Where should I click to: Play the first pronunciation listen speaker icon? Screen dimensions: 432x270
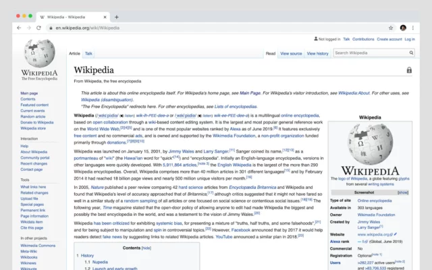pyautogui.click(x=122, y=115)
